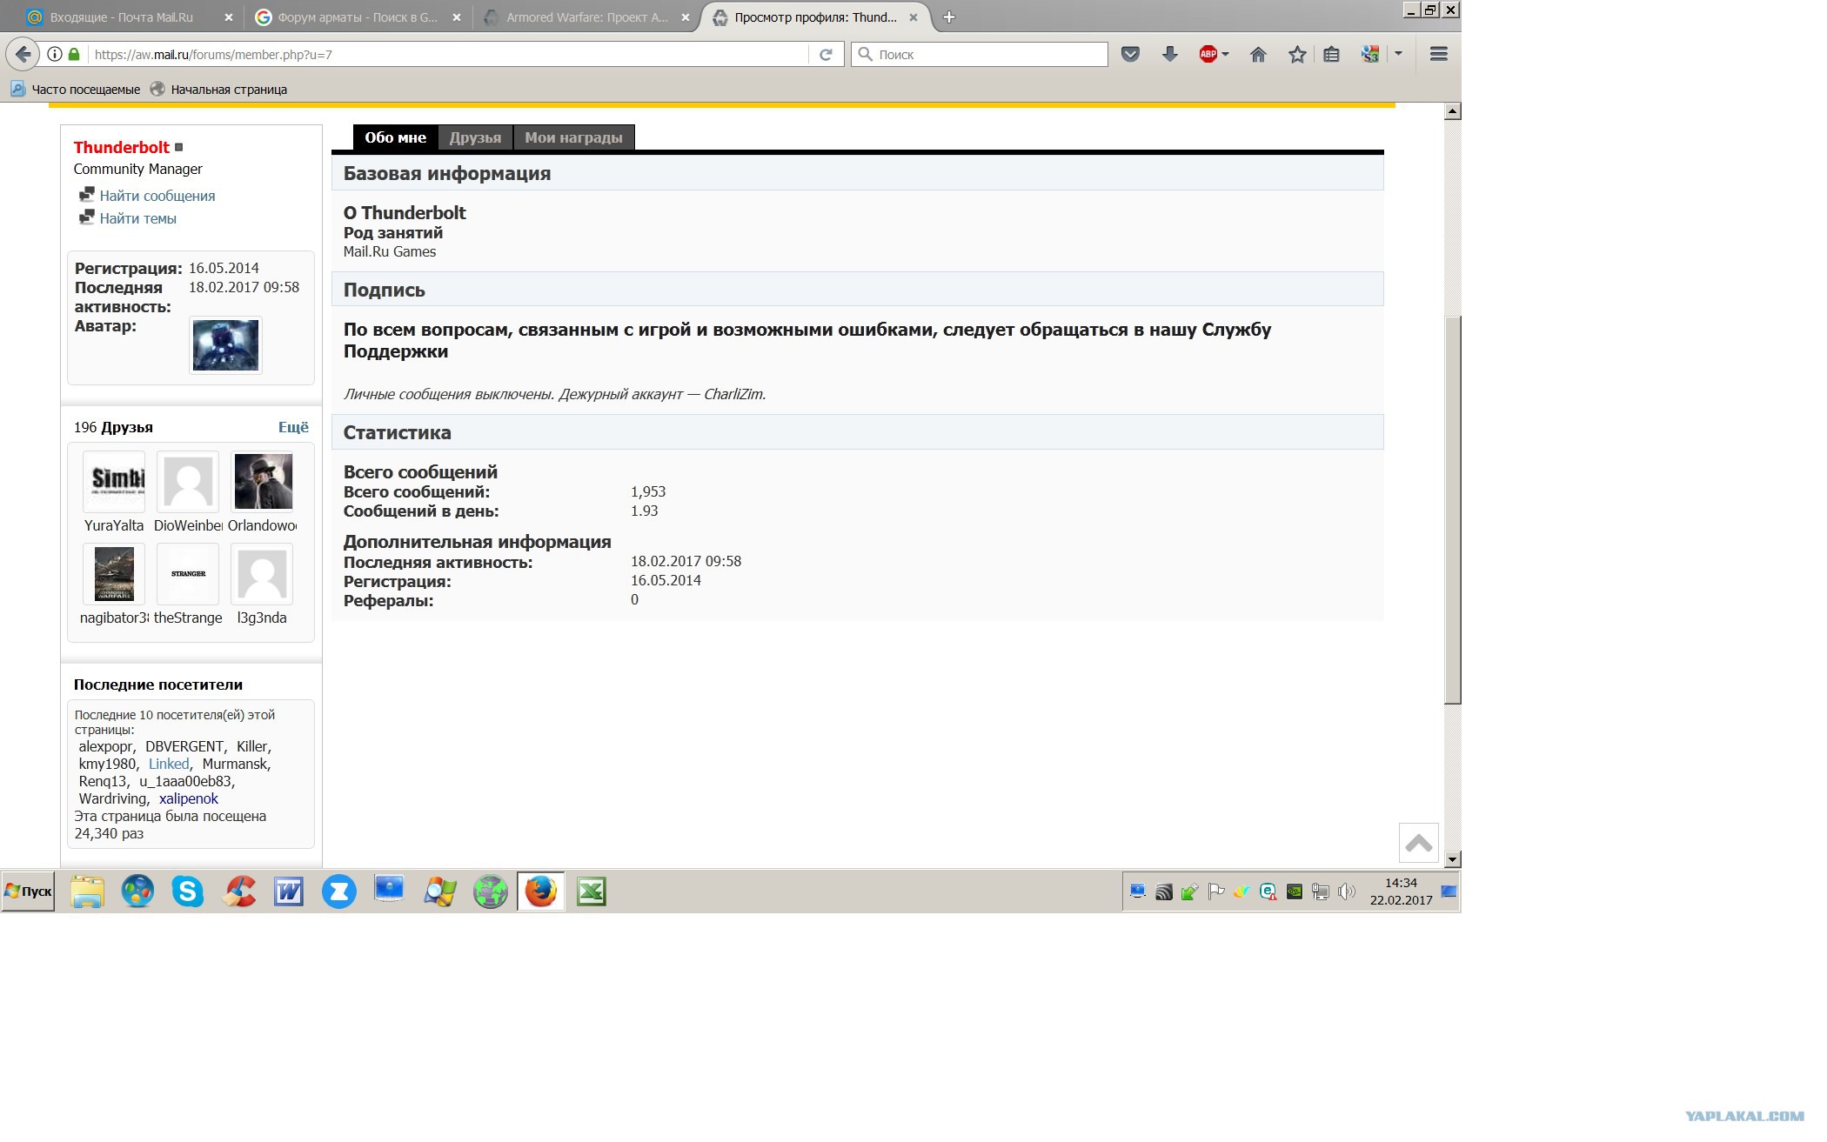This screenshot has height=1142, width=1827.
Task: Switch to the Мои награды tab
Action: [573, 137]
